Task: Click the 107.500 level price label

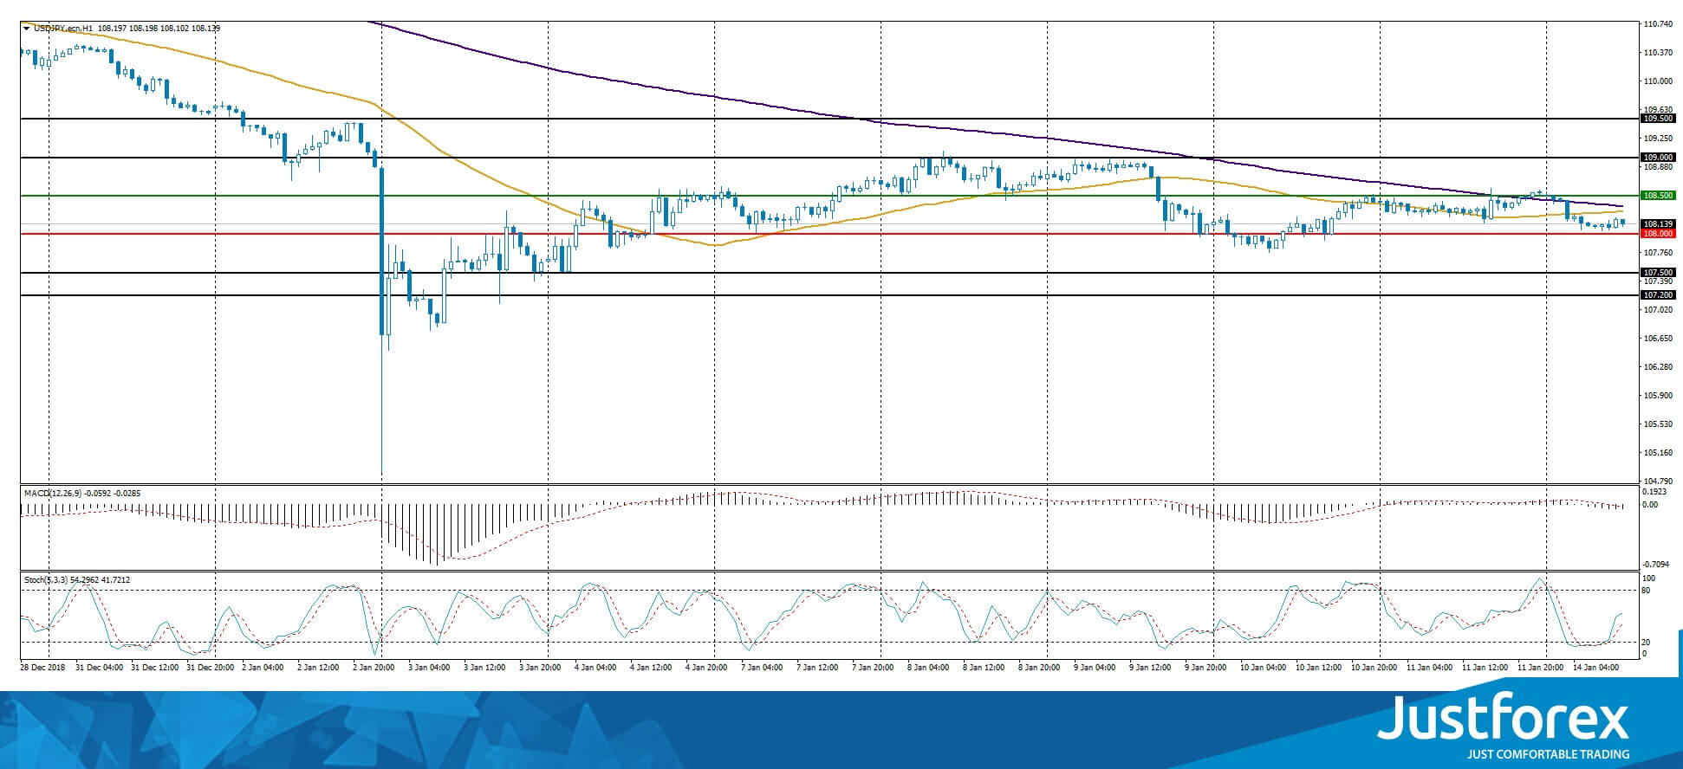Action: point(1658,273)
